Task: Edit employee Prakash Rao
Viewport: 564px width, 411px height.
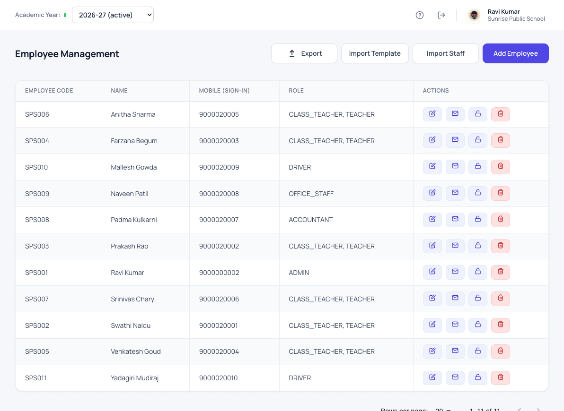Action: (432, 246)
